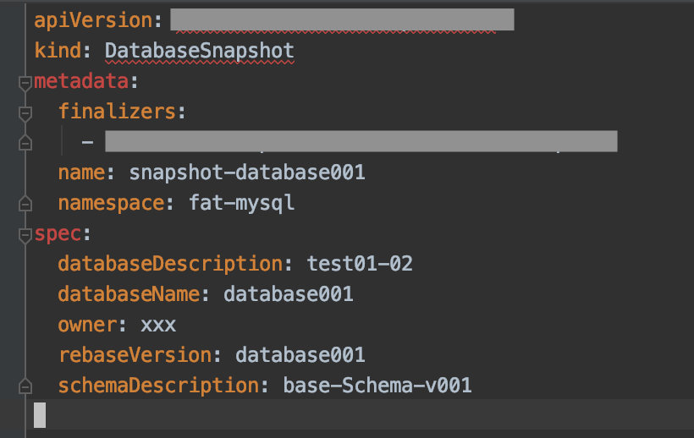This screenshot has height=438, width=694.
Task: Click the snapshot-database001 name value
Action: (x=247, y=172)
